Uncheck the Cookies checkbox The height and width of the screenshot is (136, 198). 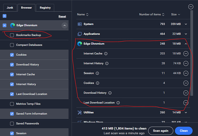coord(12,55)
